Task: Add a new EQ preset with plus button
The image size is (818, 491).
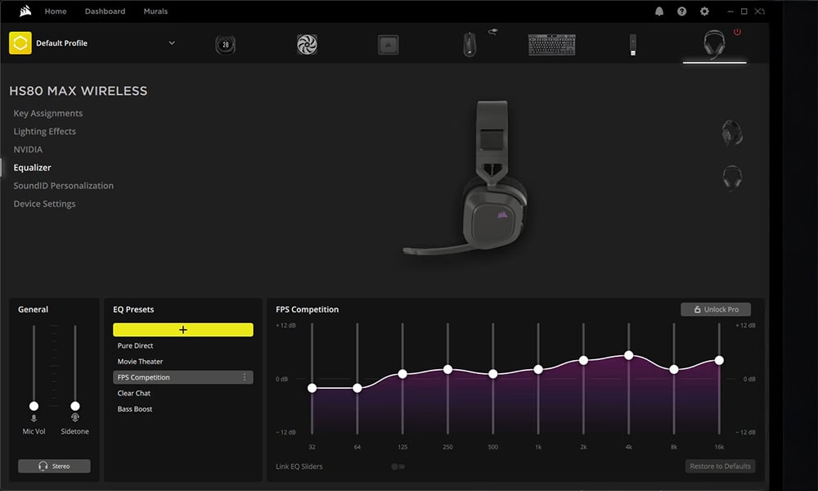Action: point(183,330)
